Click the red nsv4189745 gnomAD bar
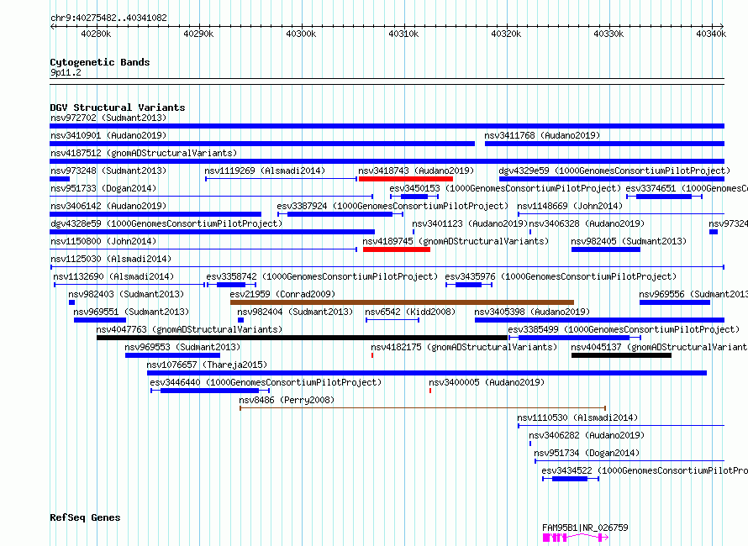The image size is (748, 546). [x=397, y=249]
